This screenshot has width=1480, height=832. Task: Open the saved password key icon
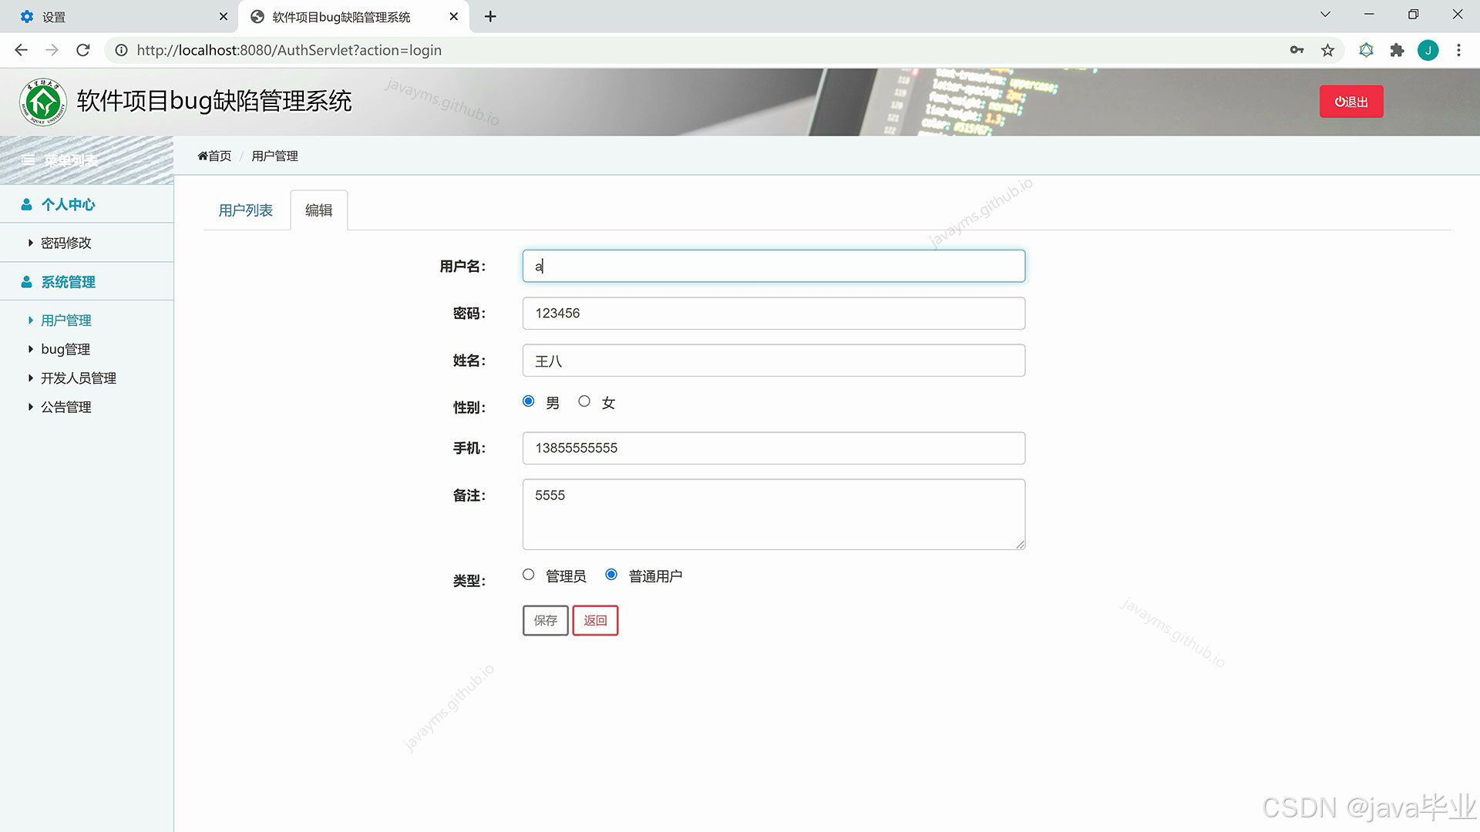click(x=1297, y=50)
